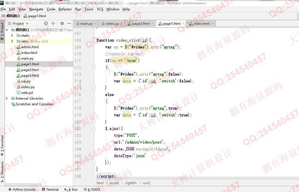The width and height of the screenshot is (299, 192).
Task: Click the Collapse All icon in Project panel
Action: tap(53, 23)
